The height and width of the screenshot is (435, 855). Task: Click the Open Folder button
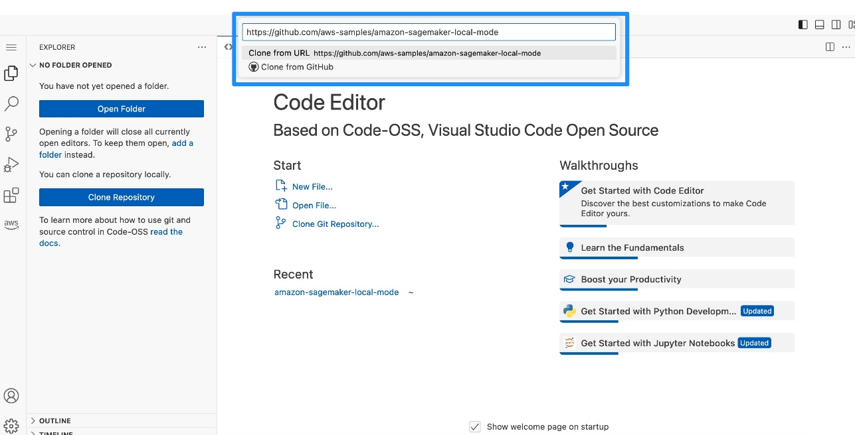tap(122, 109)
